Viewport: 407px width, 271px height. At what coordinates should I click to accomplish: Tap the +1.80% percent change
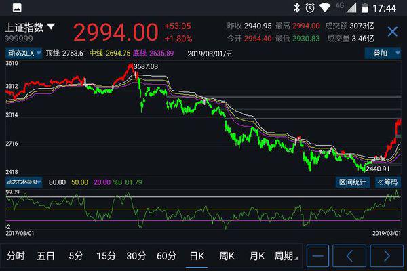click(178, 39)
